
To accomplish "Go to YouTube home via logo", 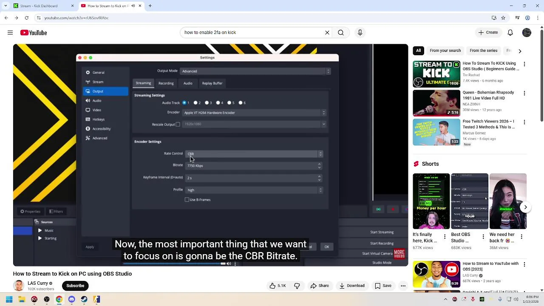I will 34,32.
